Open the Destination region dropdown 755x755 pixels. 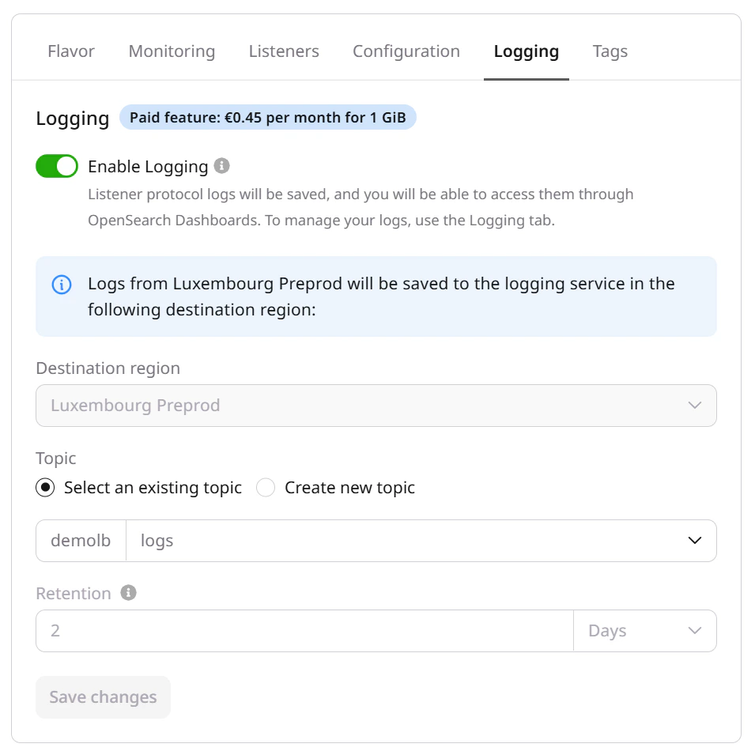pos(694,405)
